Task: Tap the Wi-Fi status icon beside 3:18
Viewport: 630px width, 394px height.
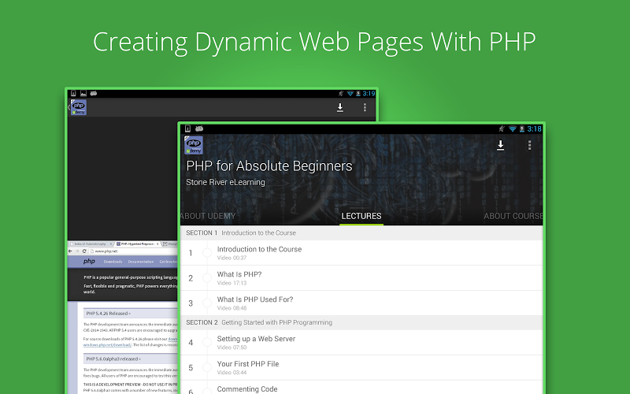Action: pyautogui.click(x=512, y=128)
